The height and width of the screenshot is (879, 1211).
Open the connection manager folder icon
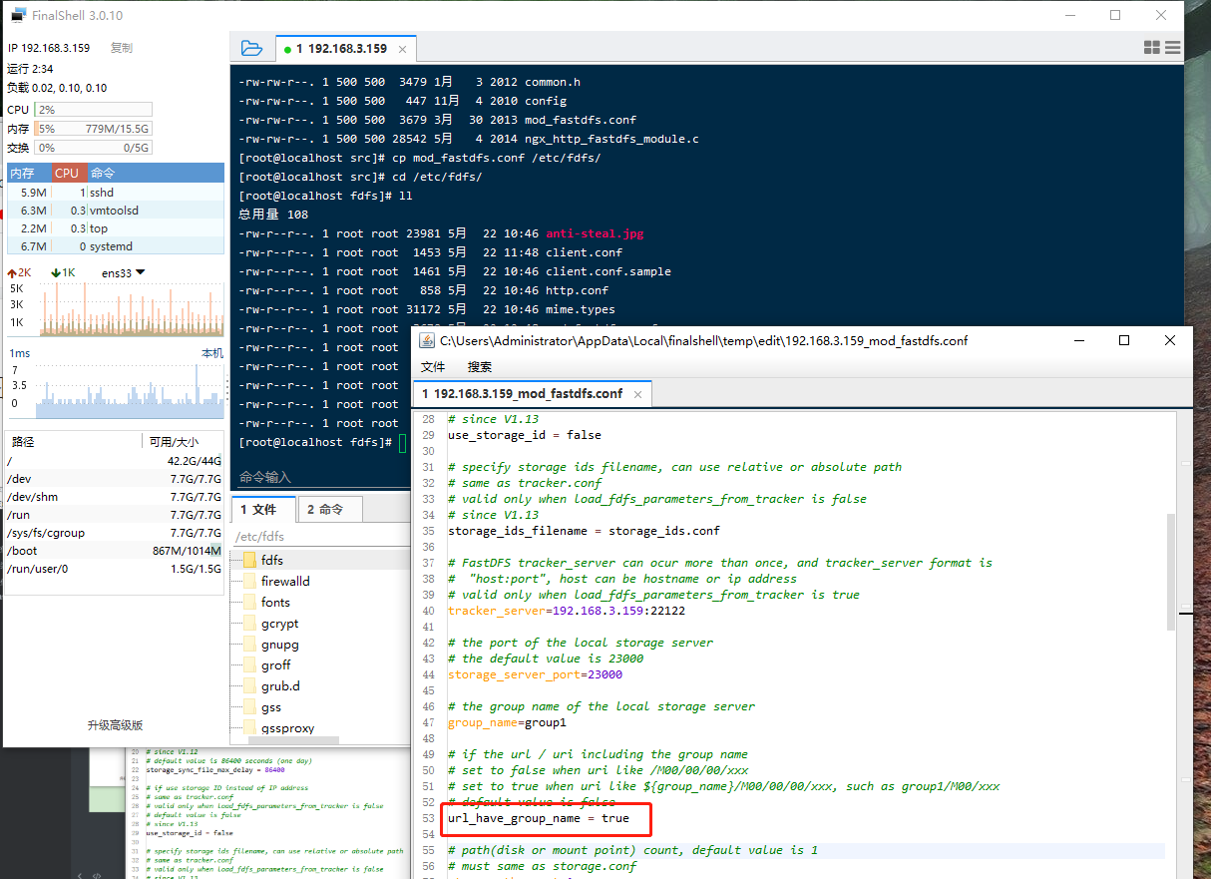click(251, 48)
